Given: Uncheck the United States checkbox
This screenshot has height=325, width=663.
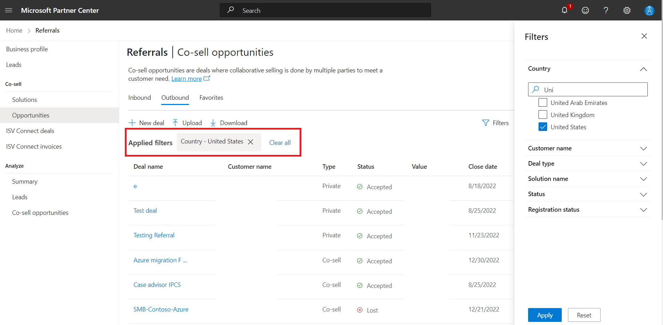Looking at the screenshot, I should point(543,127).
